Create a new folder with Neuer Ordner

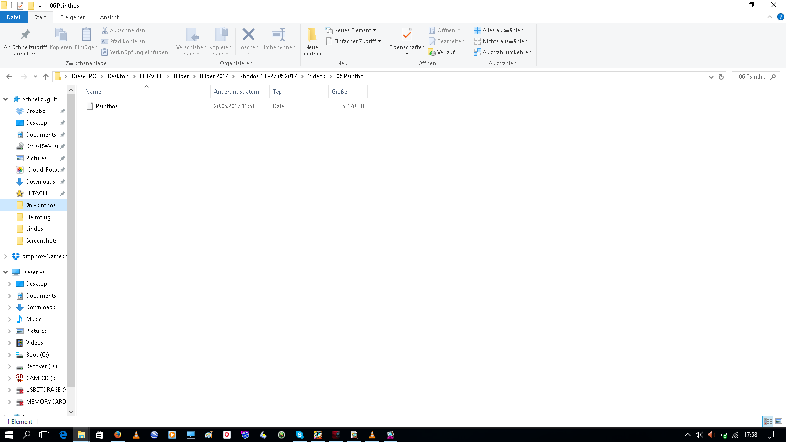(x=312, y=41)
